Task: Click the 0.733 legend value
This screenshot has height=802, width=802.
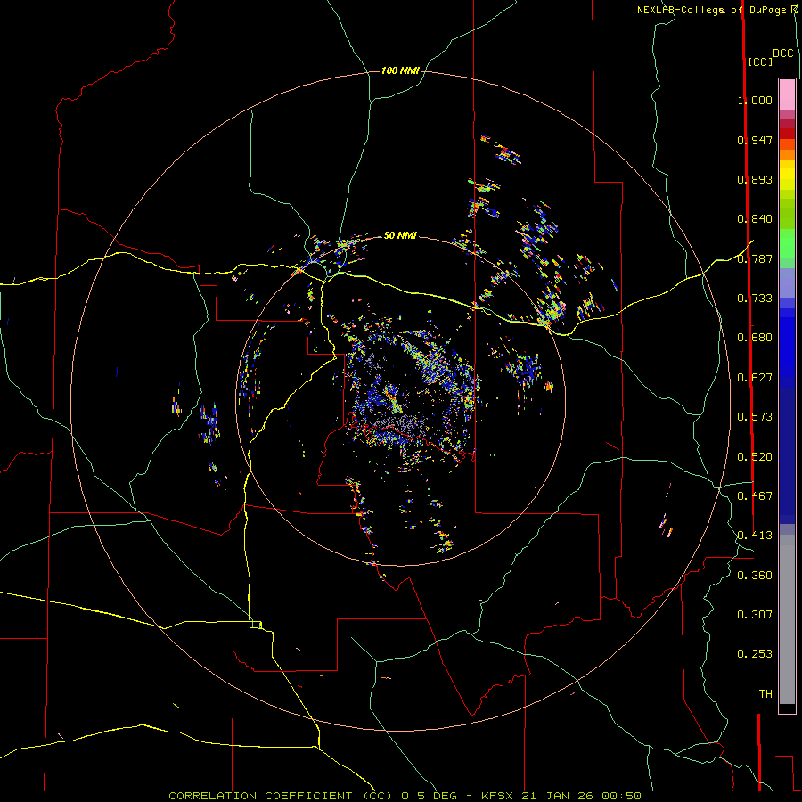Action: [755, 299]
